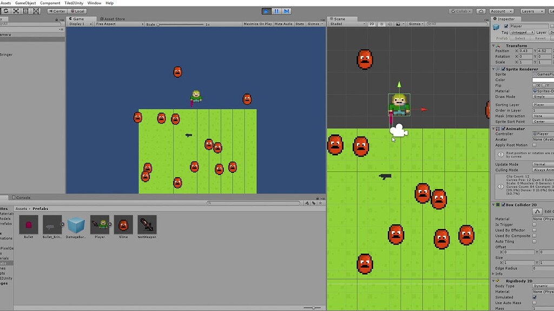
Task: Click the Pause button
Action: (276, 10)
